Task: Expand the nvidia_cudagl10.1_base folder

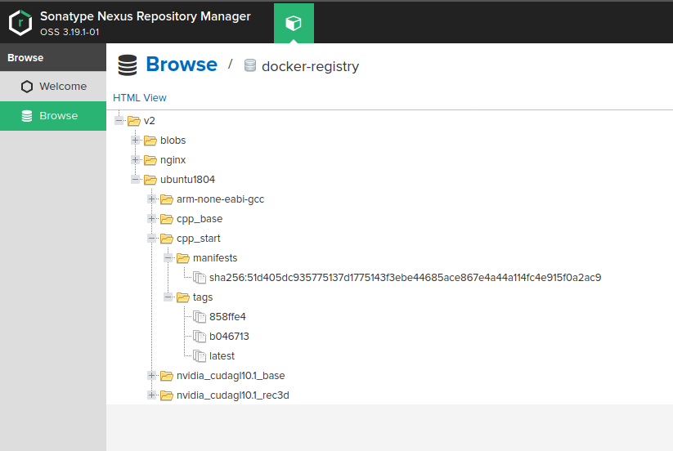Action: coord(152,376)
